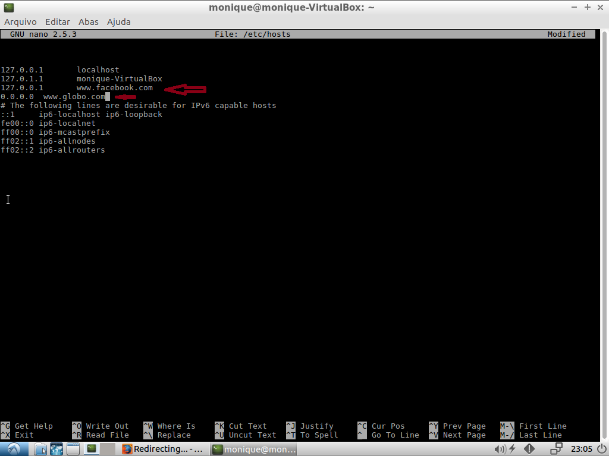Image resolution: width=609 pixels, height=456 pixels.
Task: Click the File: /etc/hosts header text
Action: [252, 34]
